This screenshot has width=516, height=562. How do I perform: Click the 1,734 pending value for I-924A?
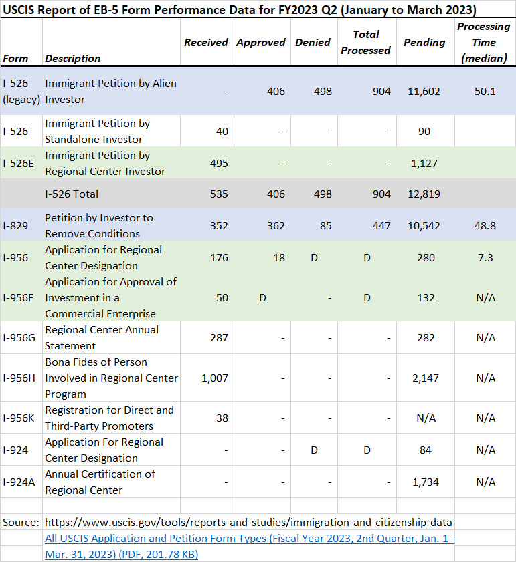426,482
